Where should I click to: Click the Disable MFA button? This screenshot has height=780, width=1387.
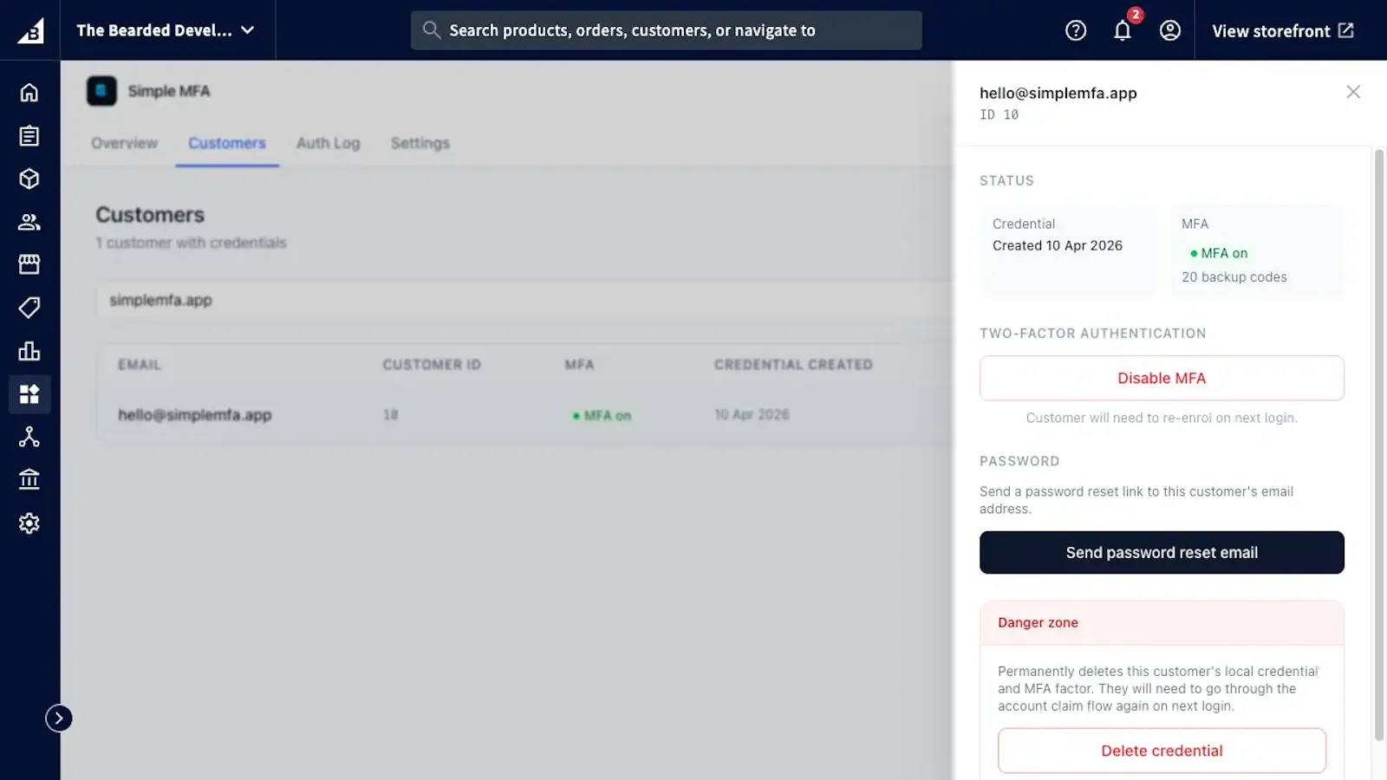(1162, 378)
